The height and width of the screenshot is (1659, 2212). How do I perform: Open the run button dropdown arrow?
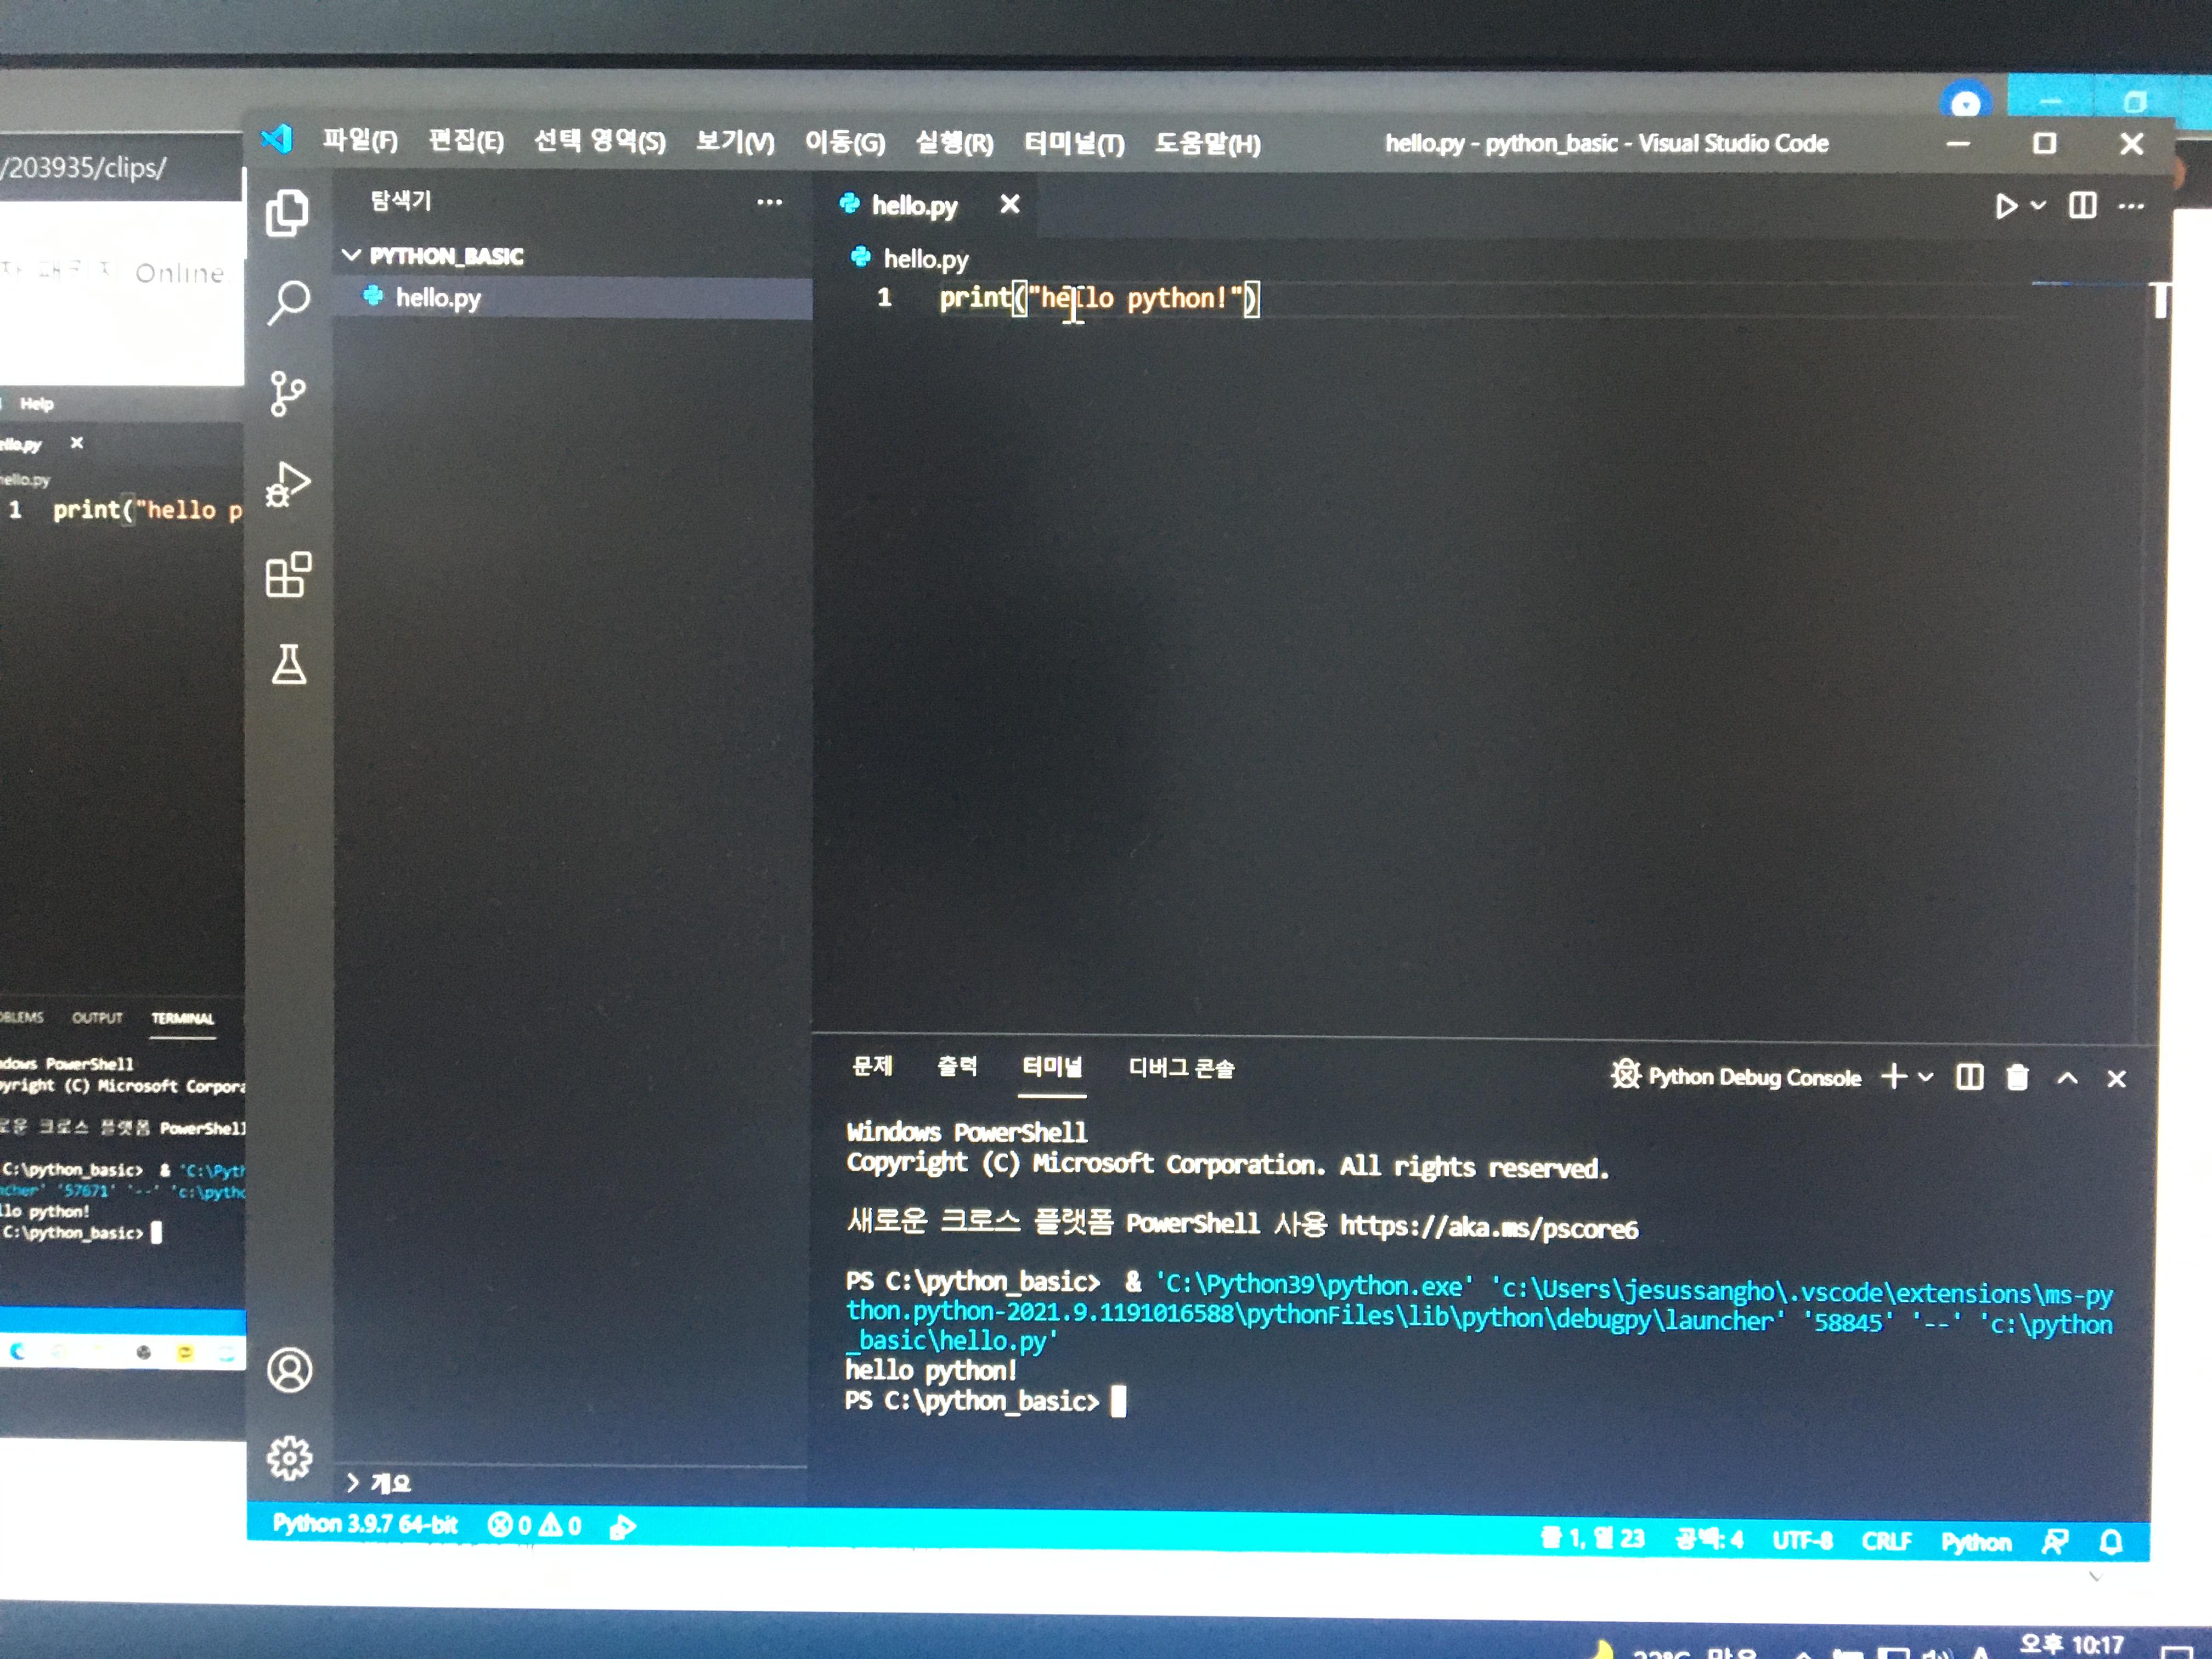(x=2038, y=206)
